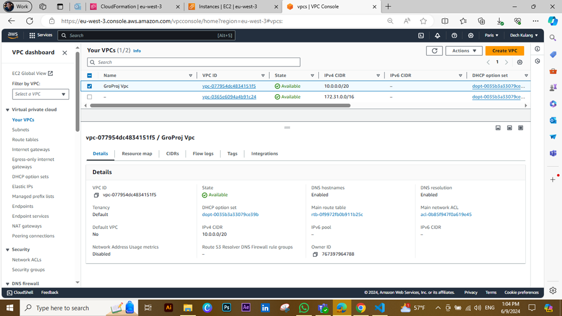Go to Subnets in sidebar
Screen dimensions: 562x316
[20, 130]
